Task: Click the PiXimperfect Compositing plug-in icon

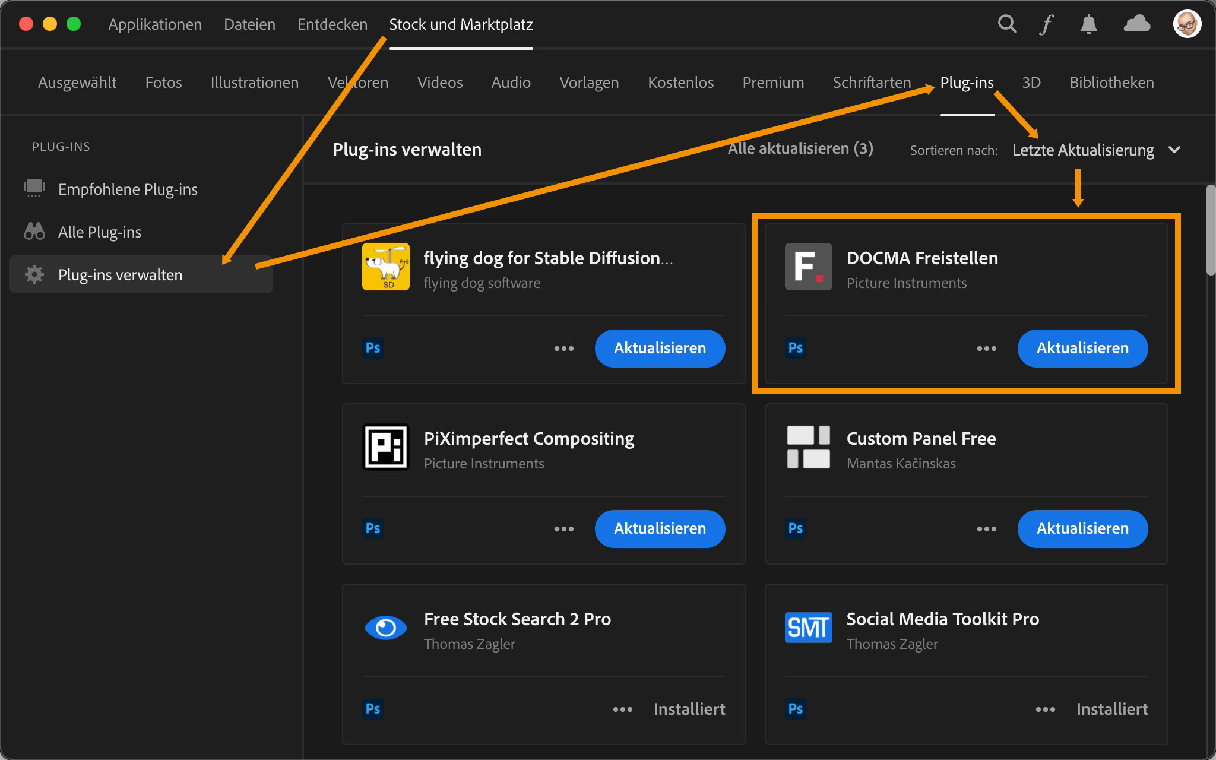Action: point(386,447)
